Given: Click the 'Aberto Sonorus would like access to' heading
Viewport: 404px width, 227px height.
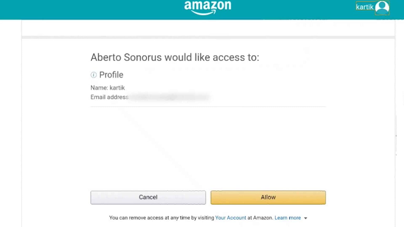Looking at the screenshot, I should pos(175,57).
